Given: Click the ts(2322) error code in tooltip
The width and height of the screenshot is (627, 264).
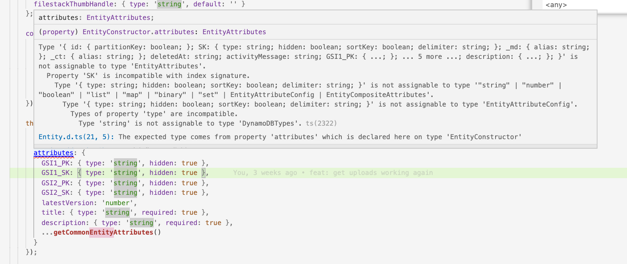Looking at the screenshot, I should coord(321,123).
